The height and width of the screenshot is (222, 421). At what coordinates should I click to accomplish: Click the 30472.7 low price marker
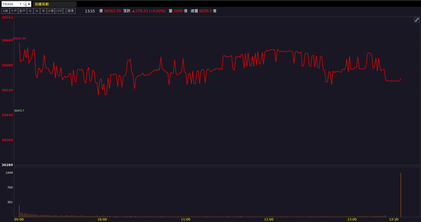(x=19, y=111)
